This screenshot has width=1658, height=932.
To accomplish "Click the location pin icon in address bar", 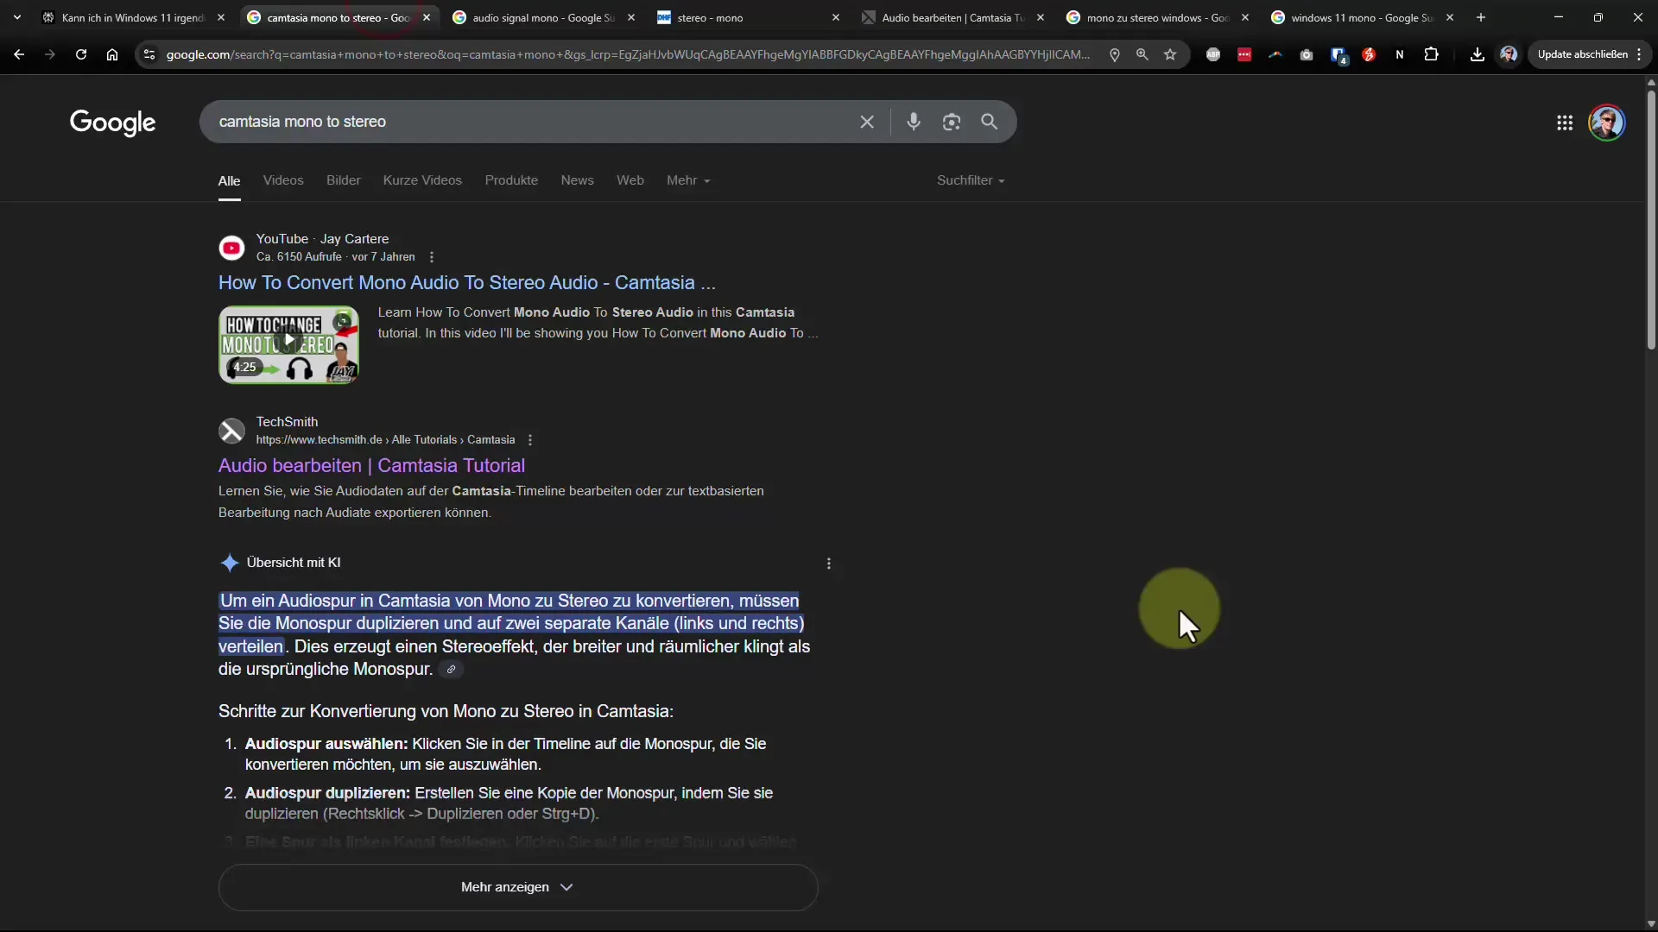I will (x=1115, y=54).
